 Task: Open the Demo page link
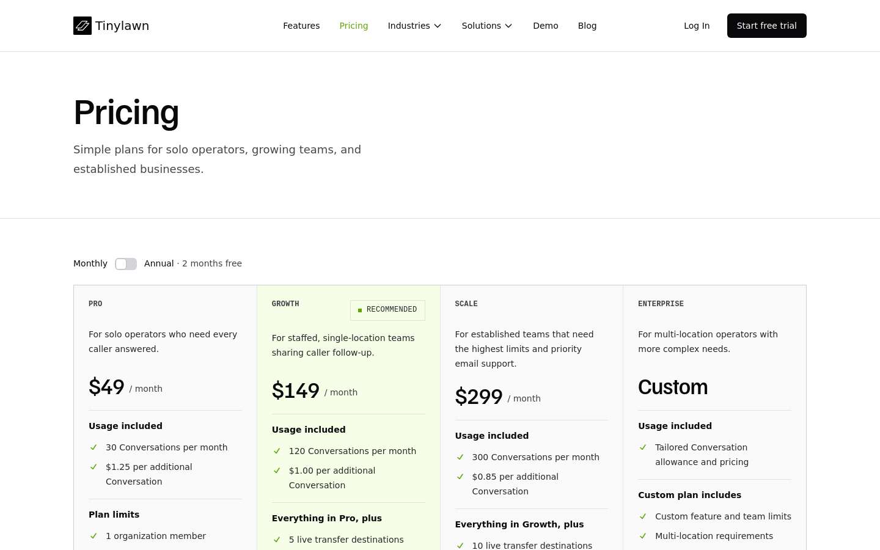[x=546, y=26]
